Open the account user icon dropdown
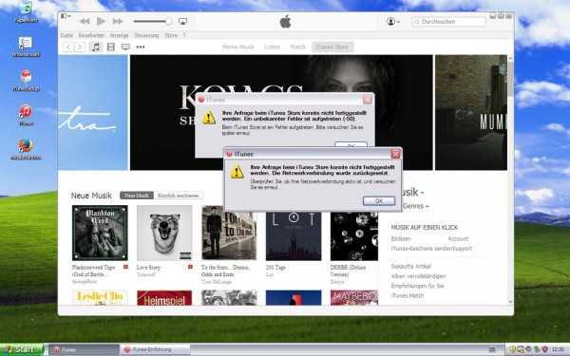Screen dimensions: 570x356 click(x=393, y=22)
